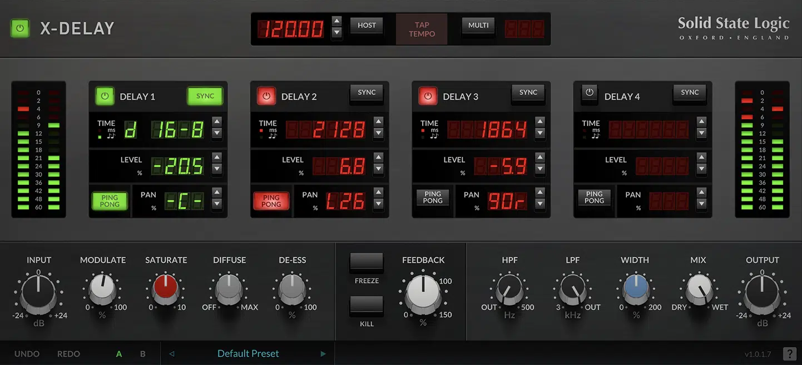Enable Delay 4 power button

590,93
